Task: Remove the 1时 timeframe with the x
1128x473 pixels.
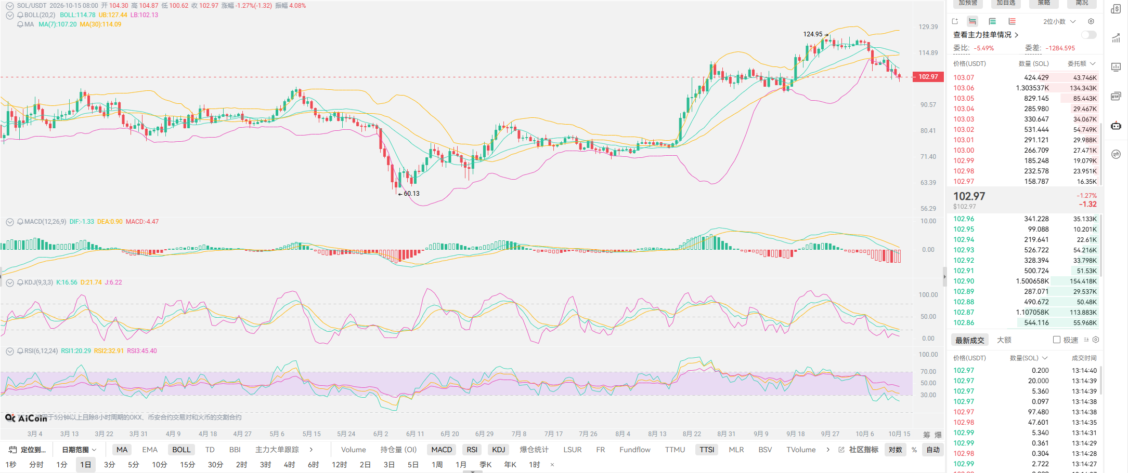Action: 552,465
